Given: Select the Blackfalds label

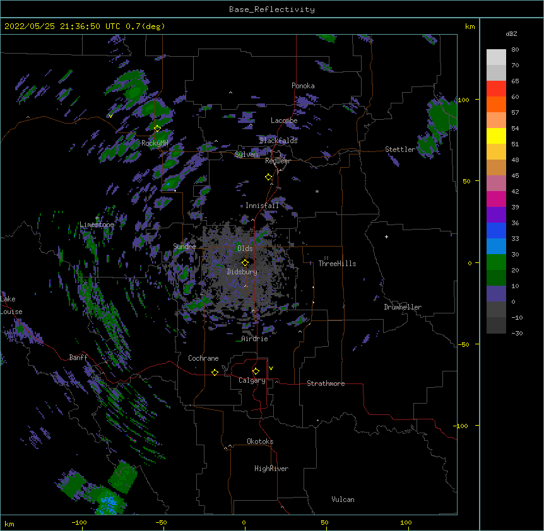Looking at the screenshot, I should click(278, 141).
